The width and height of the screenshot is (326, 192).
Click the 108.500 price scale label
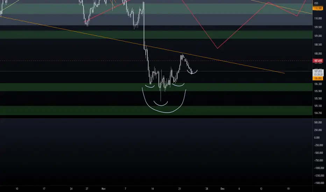pos(318,45)
